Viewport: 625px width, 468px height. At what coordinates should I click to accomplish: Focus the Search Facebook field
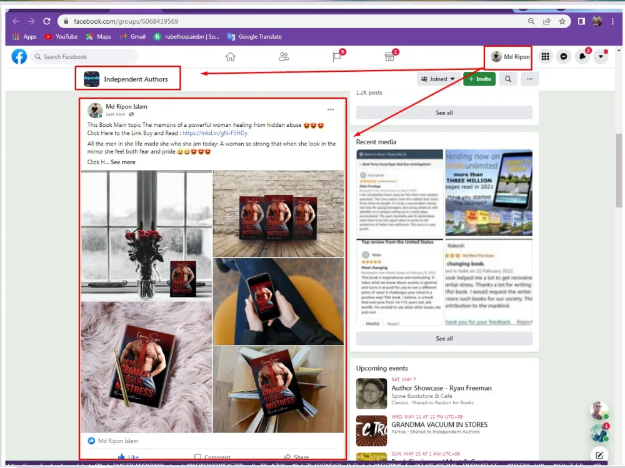pyautogui.click(x=84, y=57)
